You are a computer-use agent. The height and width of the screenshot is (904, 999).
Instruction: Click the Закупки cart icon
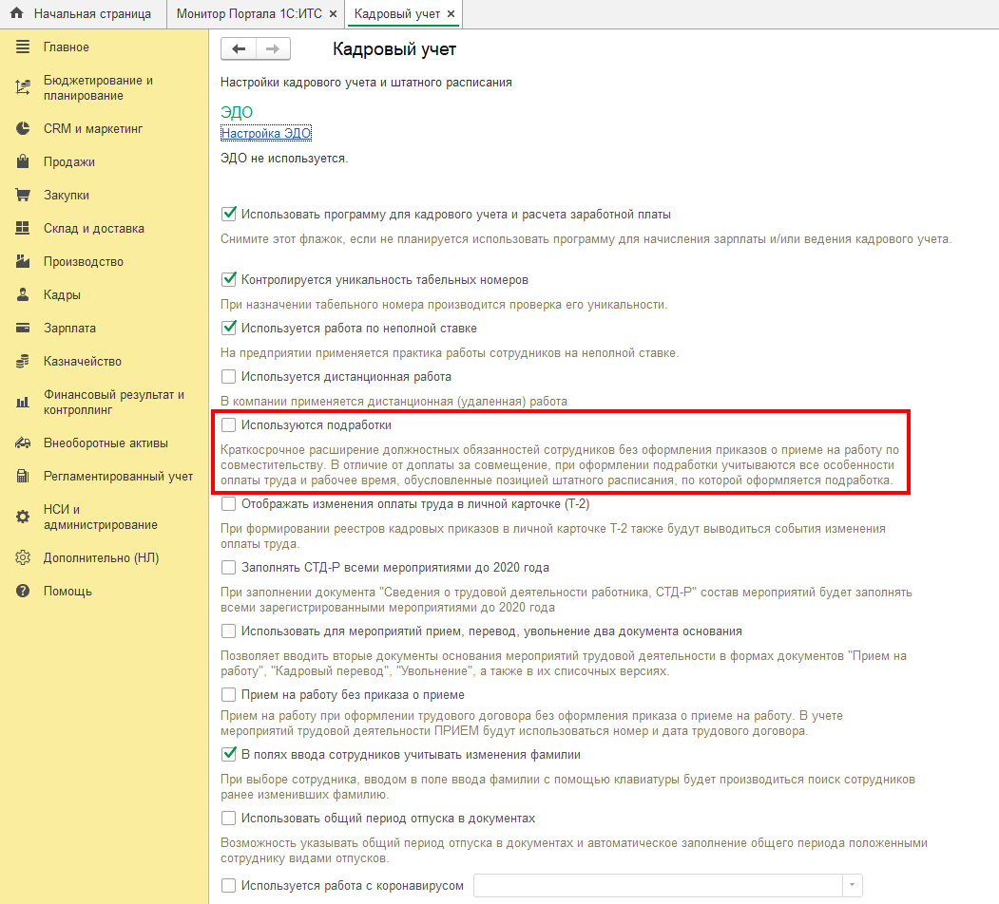[23, 195]
